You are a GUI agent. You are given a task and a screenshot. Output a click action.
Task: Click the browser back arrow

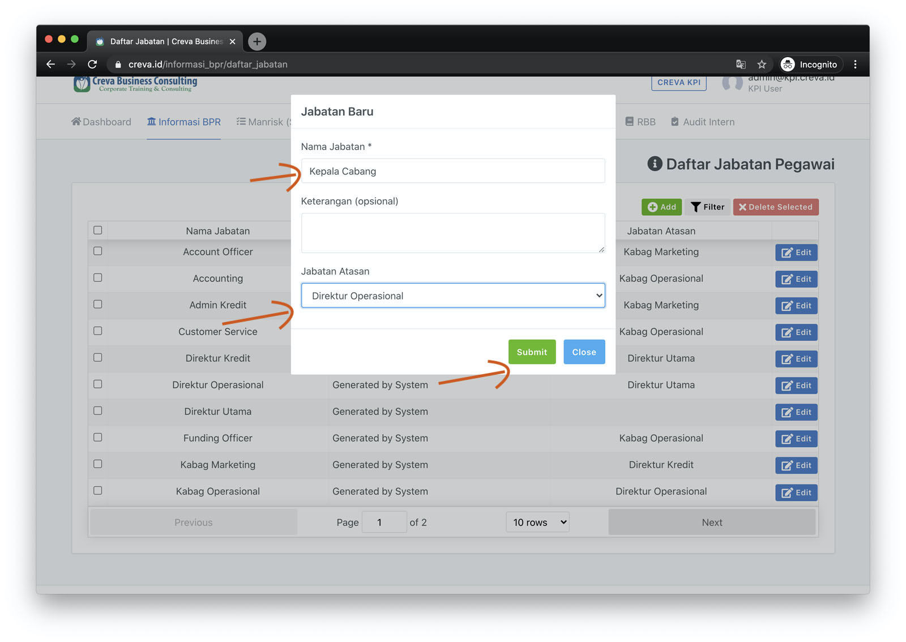click(x=50, y=65)
